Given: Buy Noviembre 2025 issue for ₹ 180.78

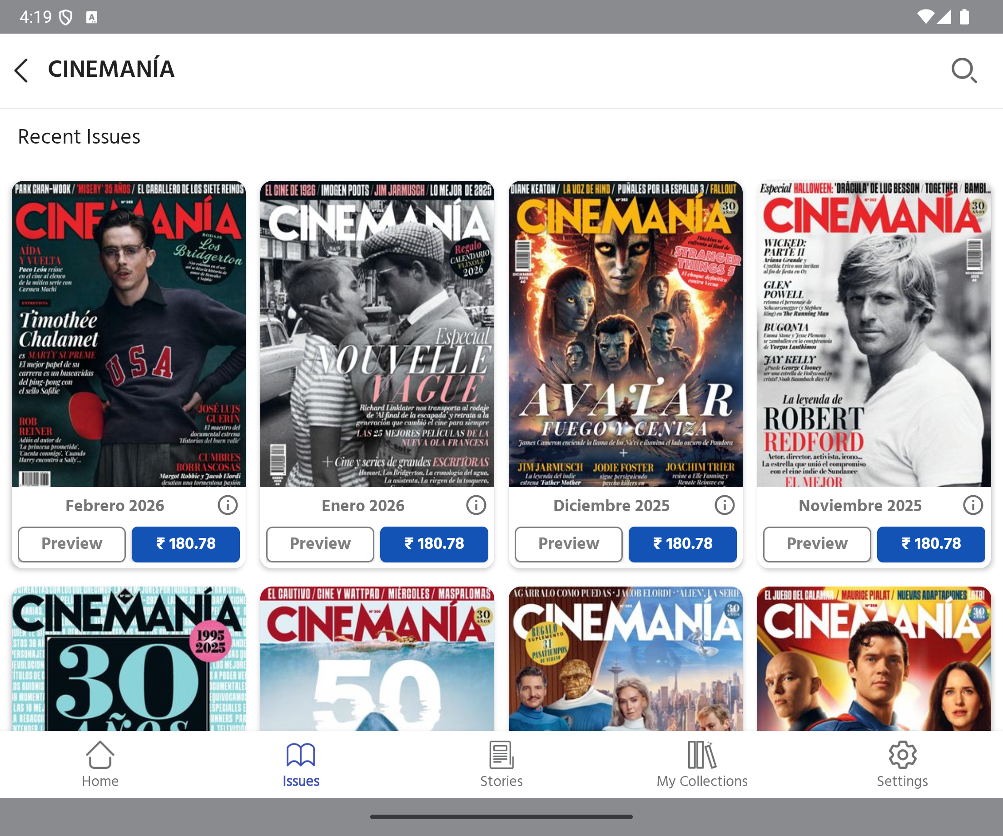Looking at the screenshot, I should click(930, 544).
